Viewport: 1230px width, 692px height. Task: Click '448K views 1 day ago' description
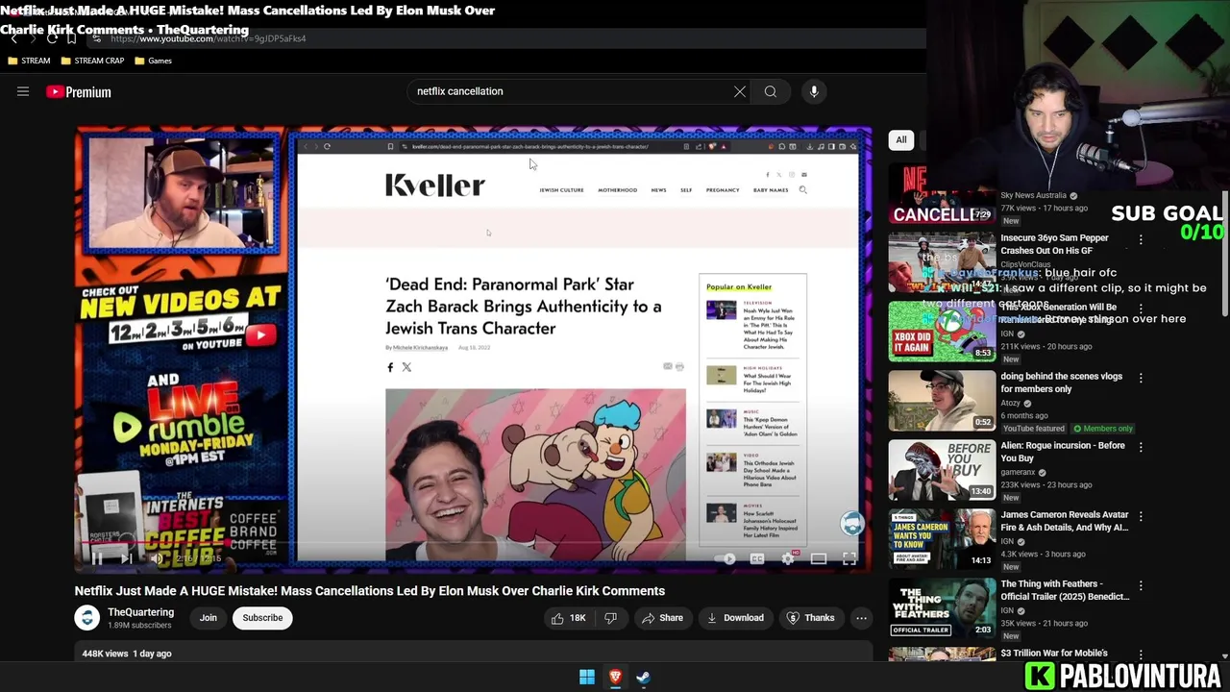pos(127,654)
